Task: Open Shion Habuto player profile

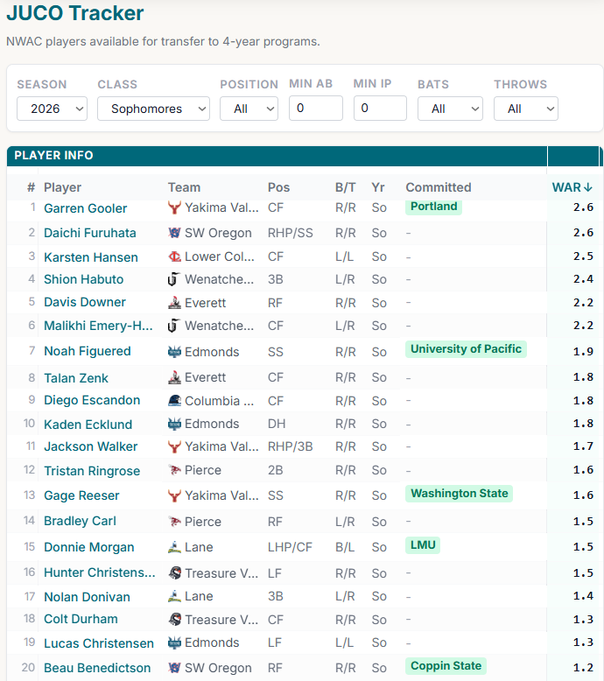Action: (84, 279)
